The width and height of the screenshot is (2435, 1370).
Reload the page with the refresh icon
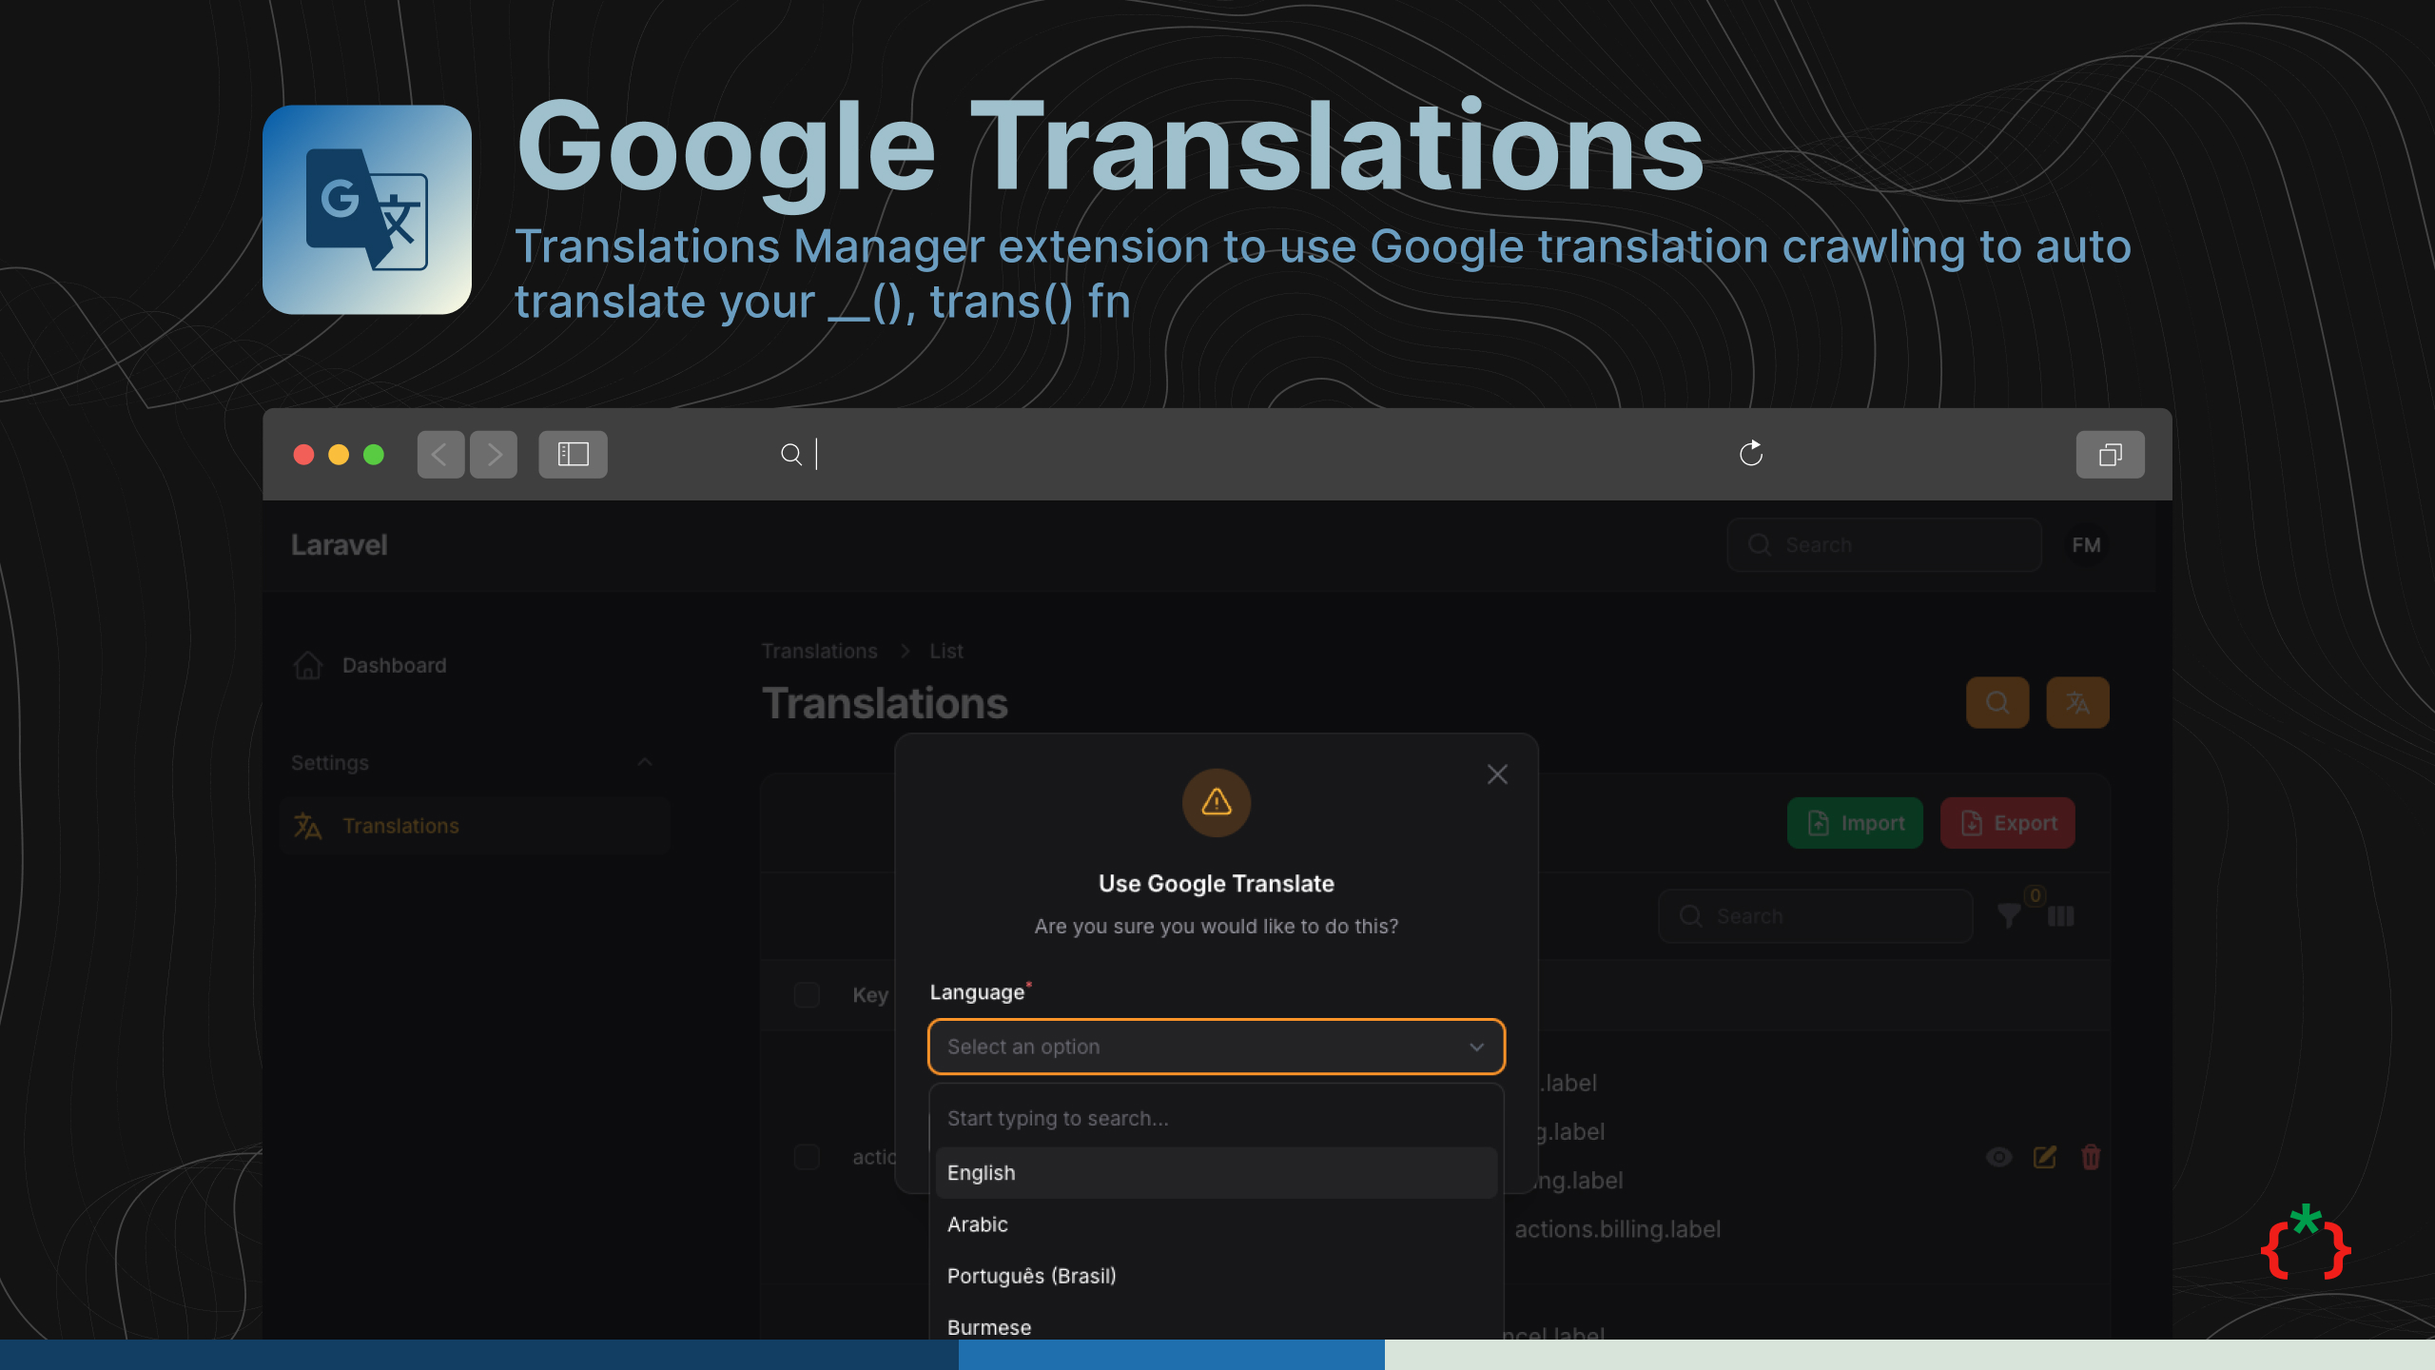[1751, 454]
